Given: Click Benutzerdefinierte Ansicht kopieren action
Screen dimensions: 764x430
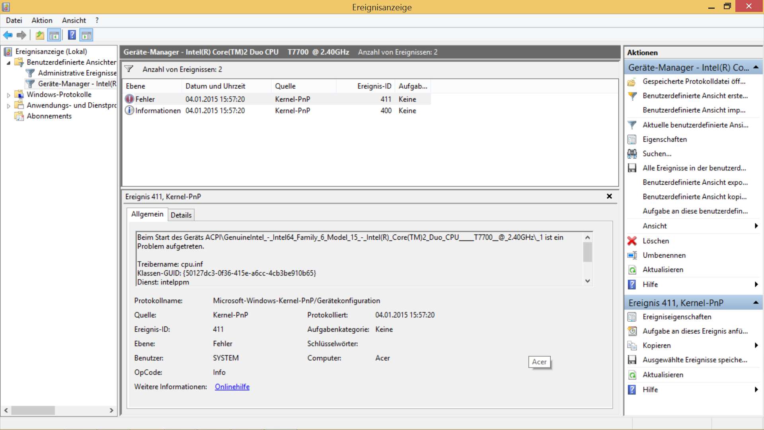Looking at the screenshot, I should (x=694, y=197).
